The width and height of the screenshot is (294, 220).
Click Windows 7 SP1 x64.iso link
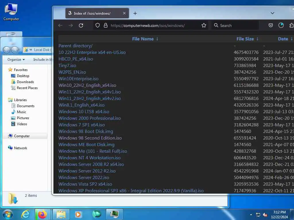(x=82, y=125)
